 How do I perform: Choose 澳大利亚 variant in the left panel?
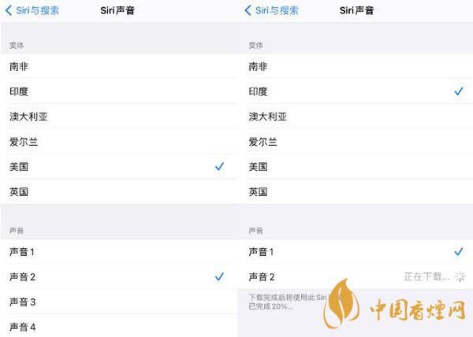coord(28,117)
